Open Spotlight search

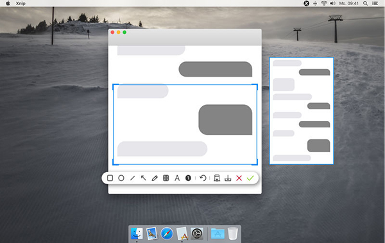365,3
